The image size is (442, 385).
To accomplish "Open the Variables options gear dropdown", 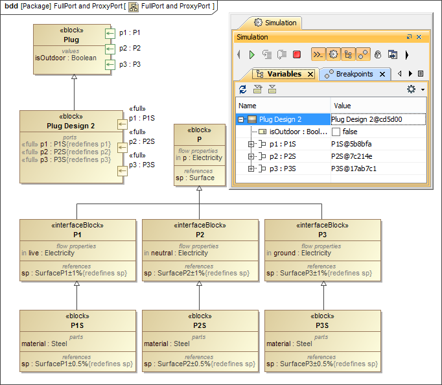I will pos(415,89).
